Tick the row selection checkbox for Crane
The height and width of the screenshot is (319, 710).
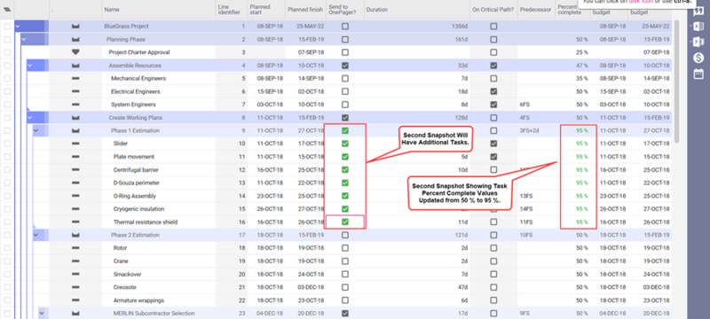tap(7, 261)
